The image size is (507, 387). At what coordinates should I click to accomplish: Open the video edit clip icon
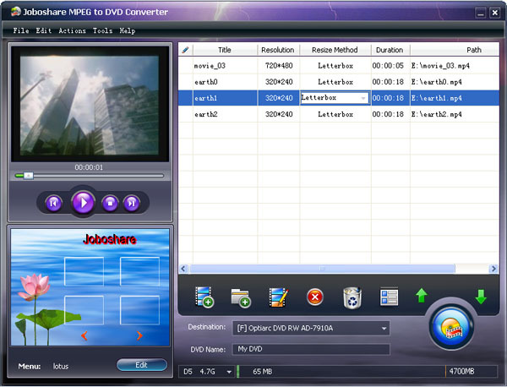tap(278, 297)
